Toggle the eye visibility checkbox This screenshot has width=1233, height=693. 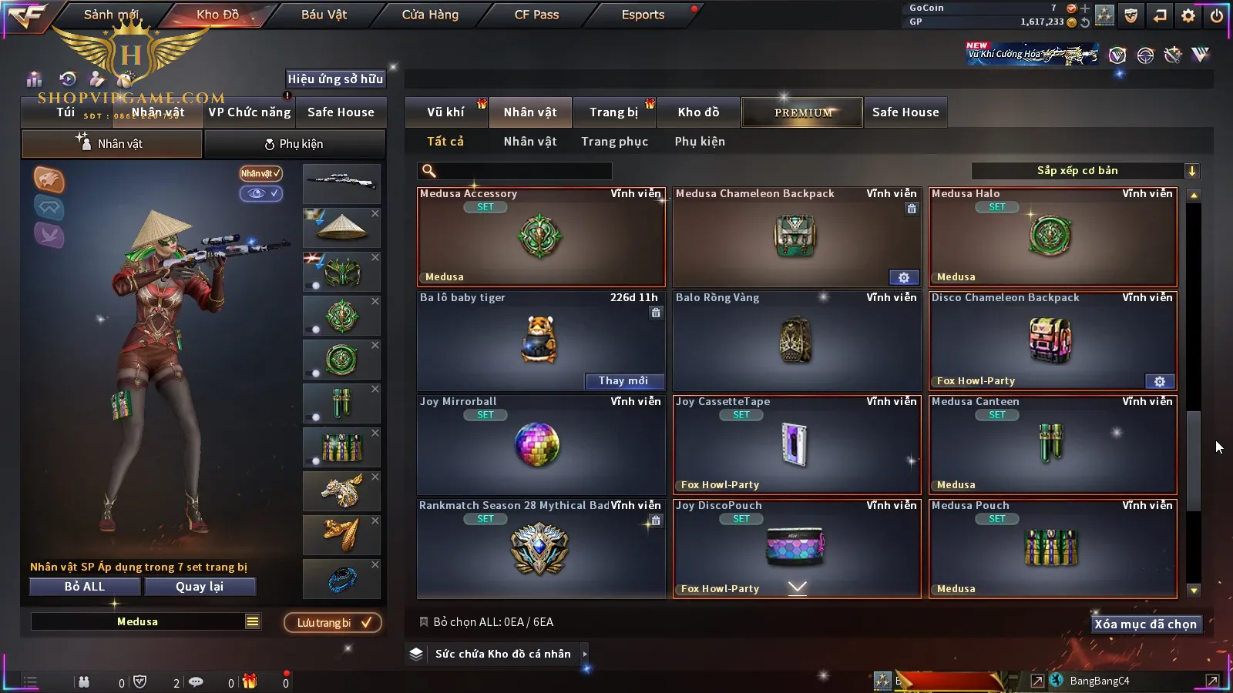(261, 193)
